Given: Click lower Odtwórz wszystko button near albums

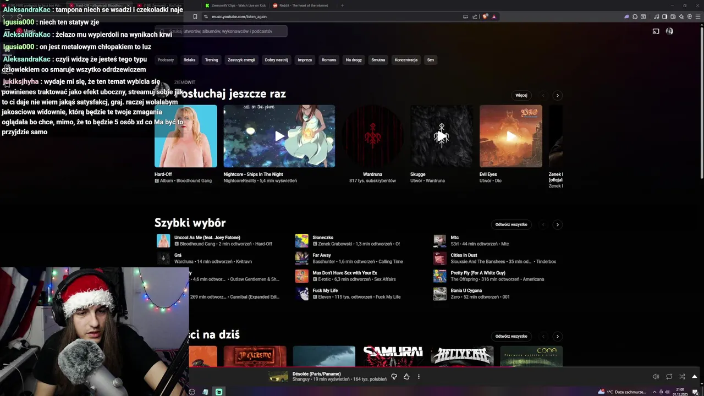Looking at the screenshot, I should tap(511, 336).
